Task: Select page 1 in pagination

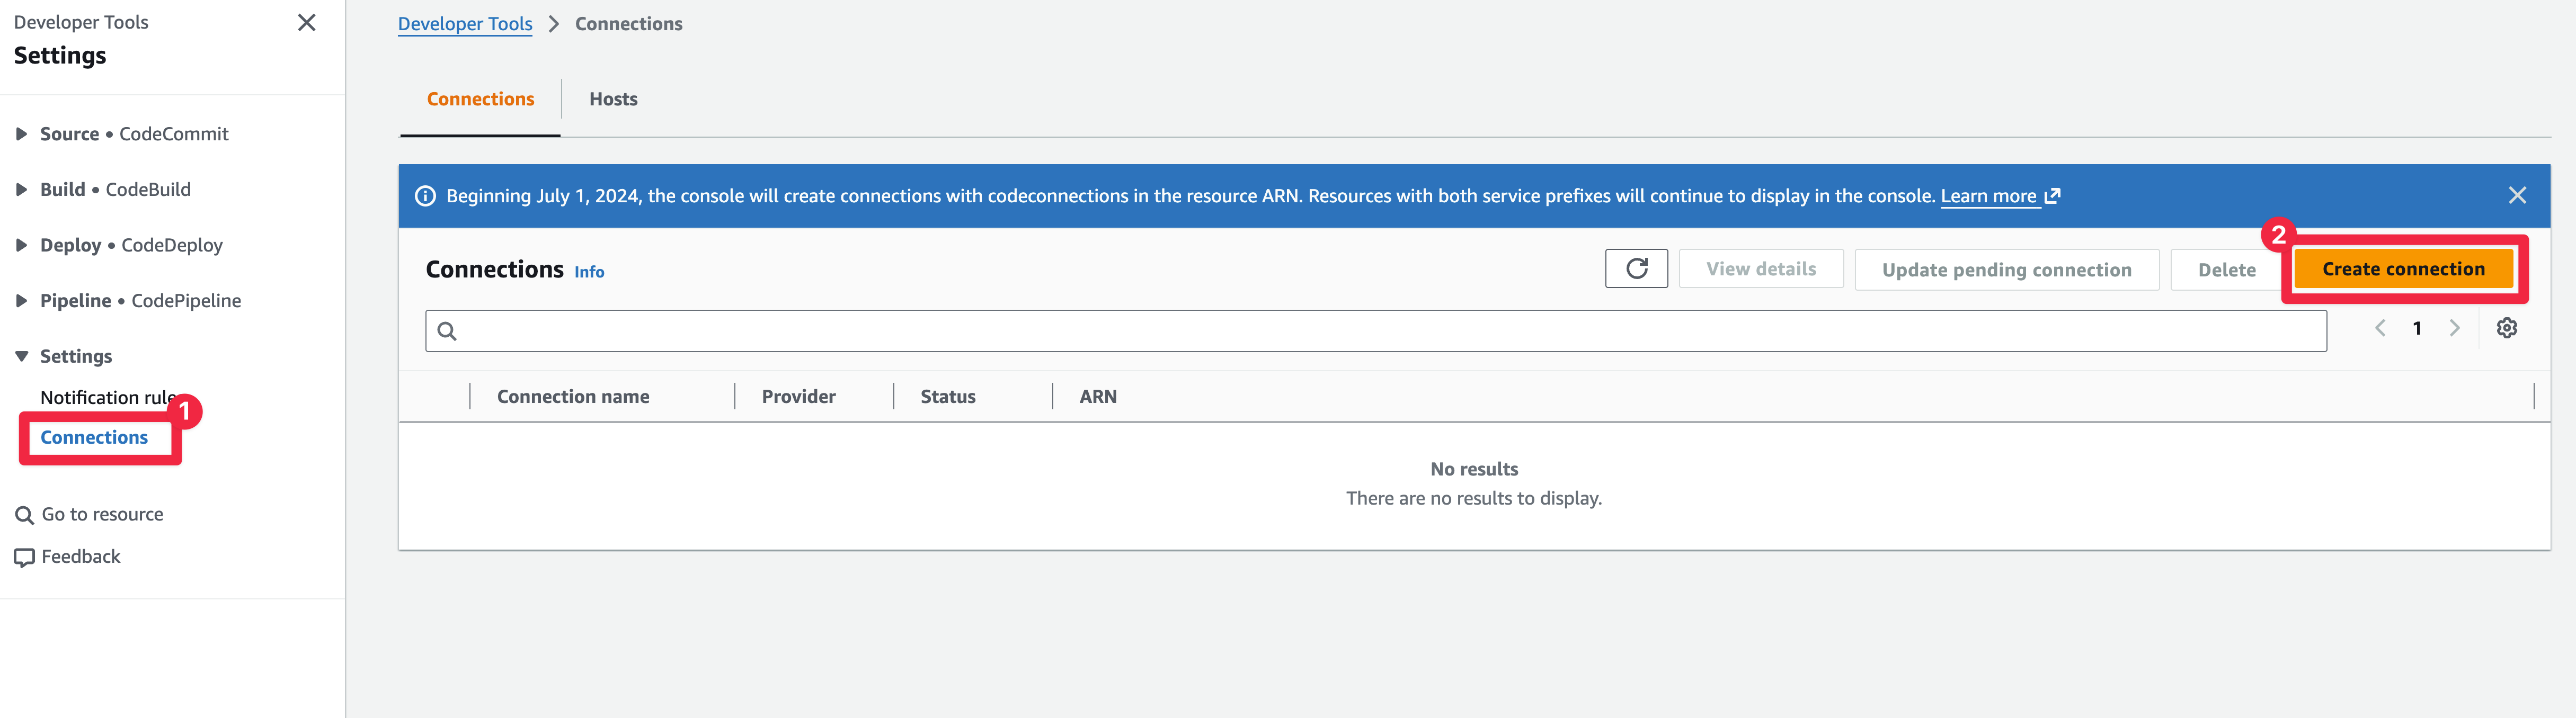Action: (2417, 328)
